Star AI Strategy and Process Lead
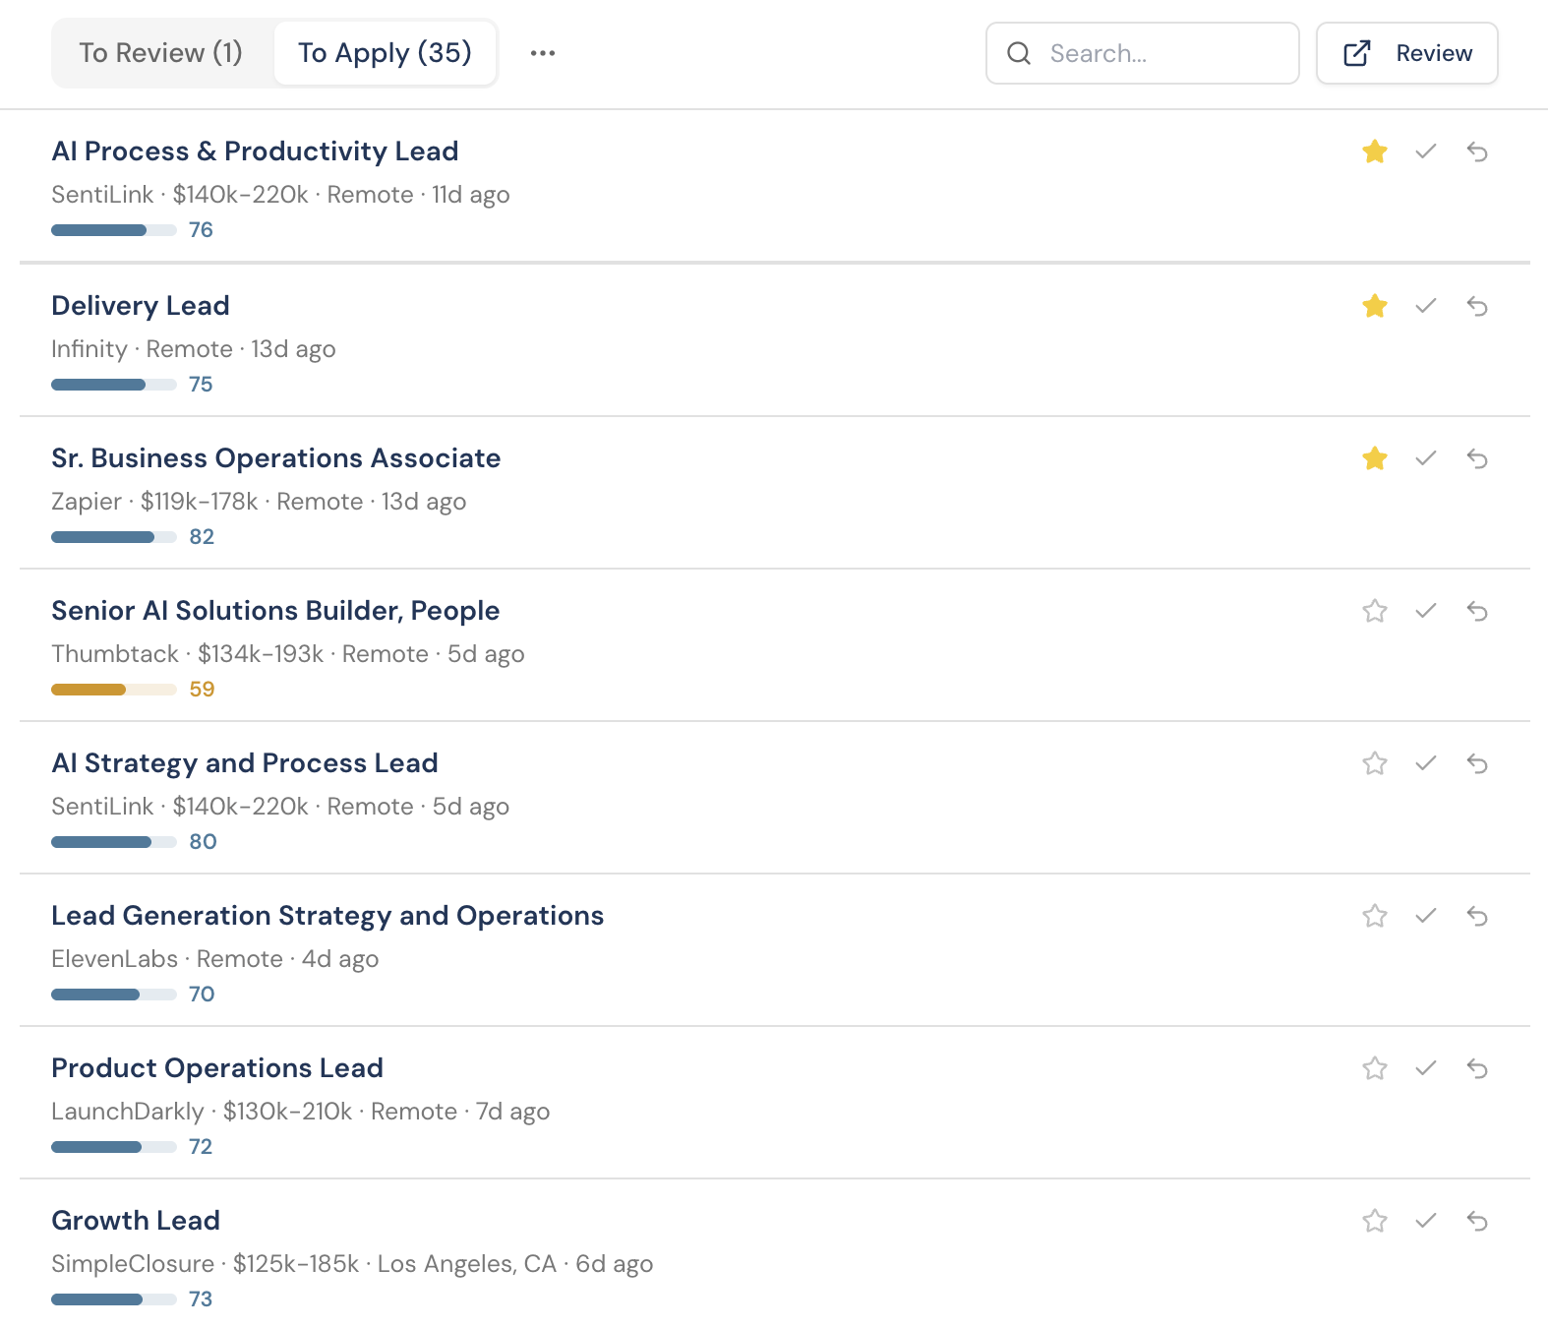This screenshot has height=1328, width=1548. (x=1375, y=763)
